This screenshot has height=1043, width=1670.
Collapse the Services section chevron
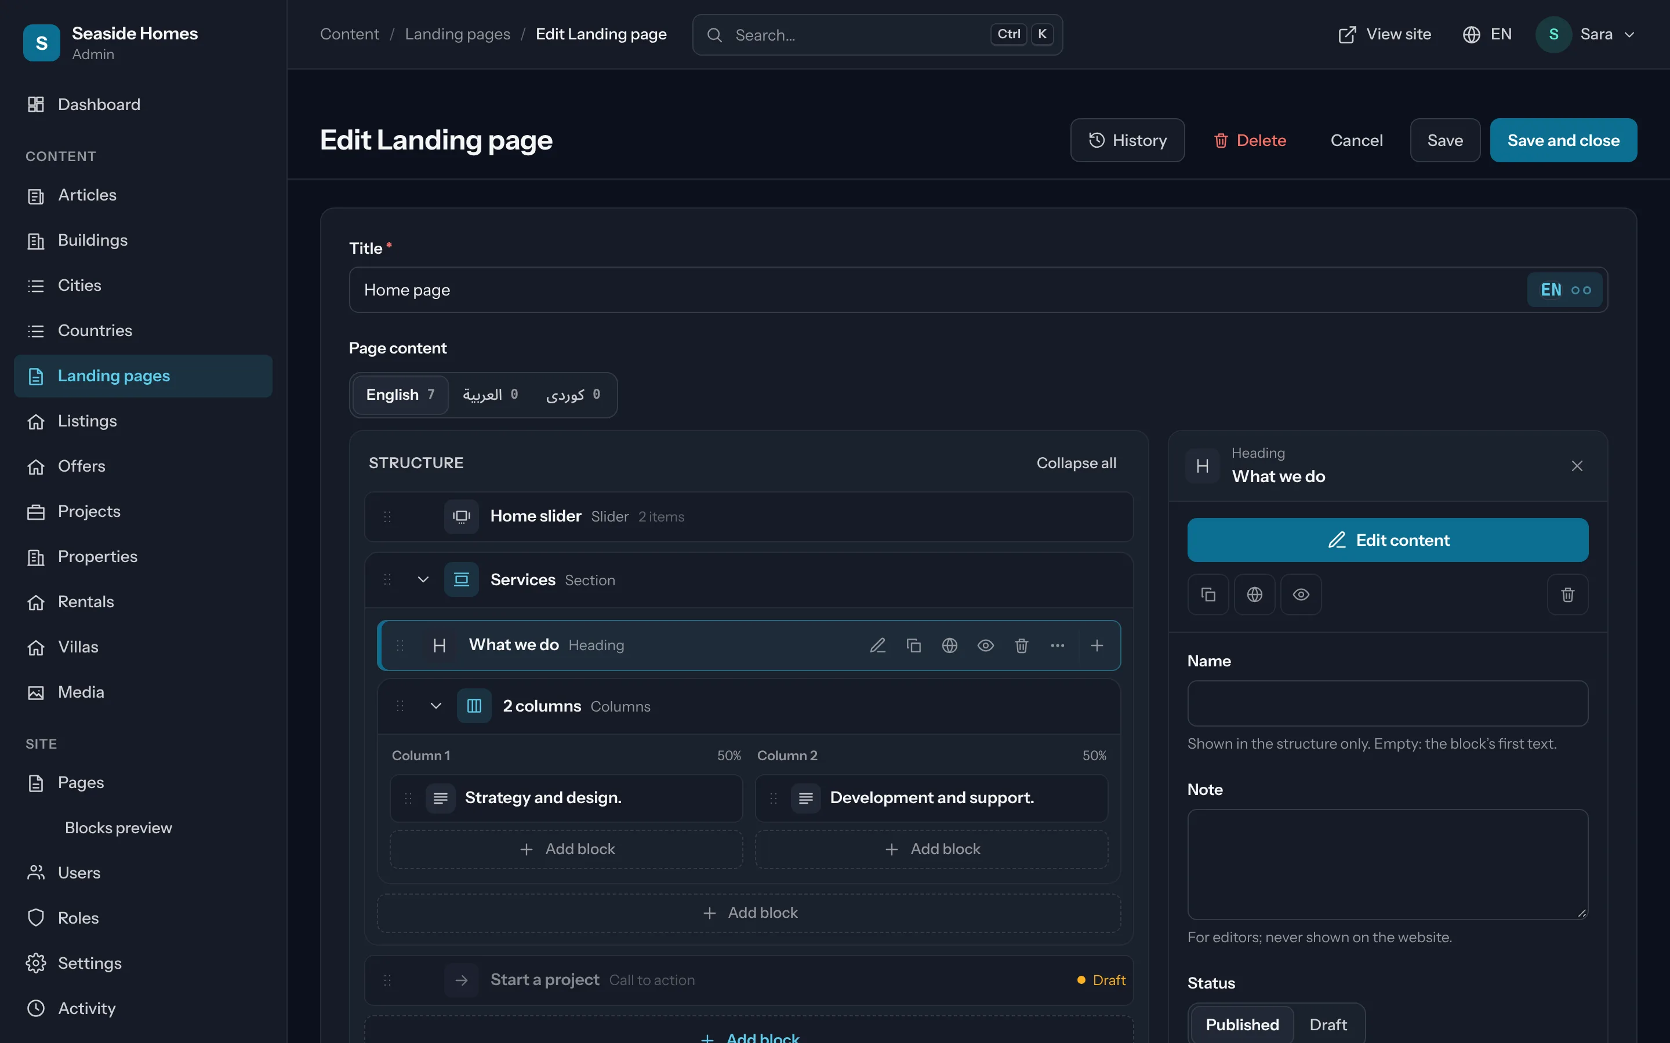coord(423,579)
